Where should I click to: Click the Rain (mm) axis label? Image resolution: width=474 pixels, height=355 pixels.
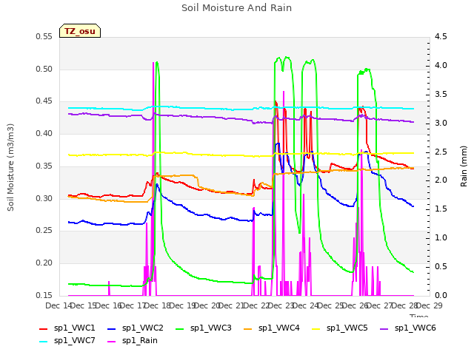[464, 166]
